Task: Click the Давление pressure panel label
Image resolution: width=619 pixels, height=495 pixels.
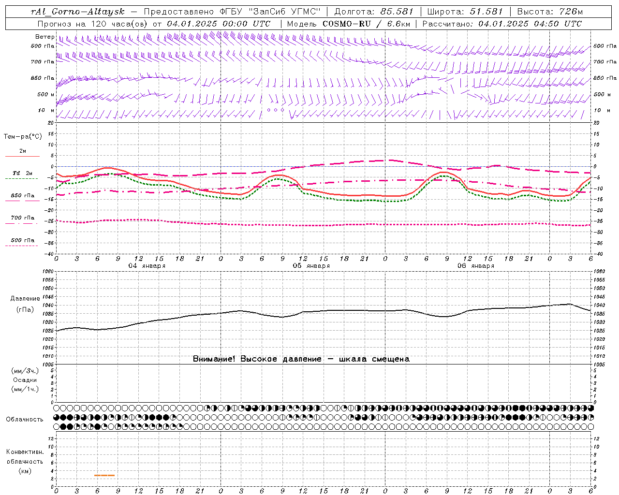Action: point(25,299)
